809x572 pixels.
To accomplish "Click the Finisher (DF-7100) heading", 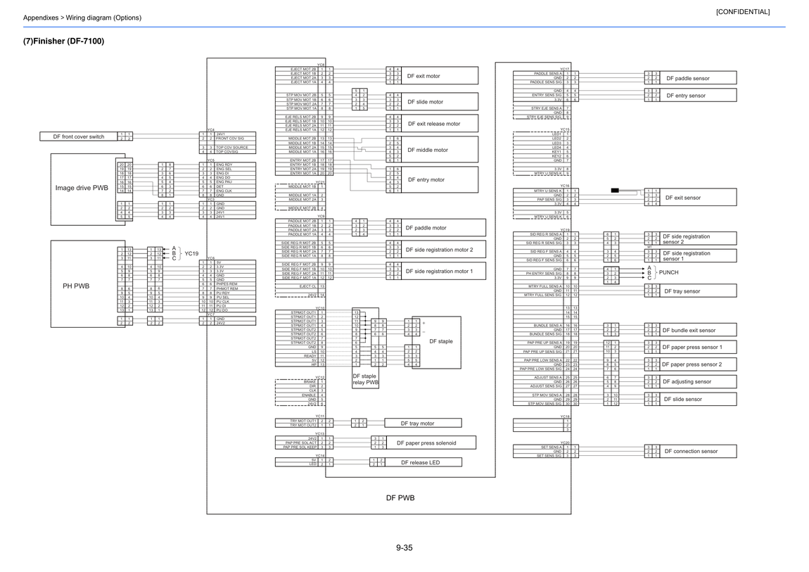I will pyautogui.click(x=63, y=42).
